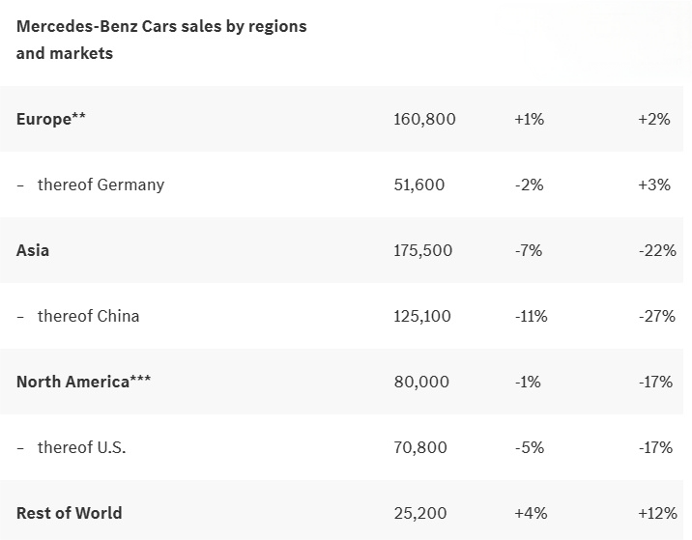This screenshot has height=540, width=692.
Task: Select the Asia sales value 175,500
Action: (423, 250)
